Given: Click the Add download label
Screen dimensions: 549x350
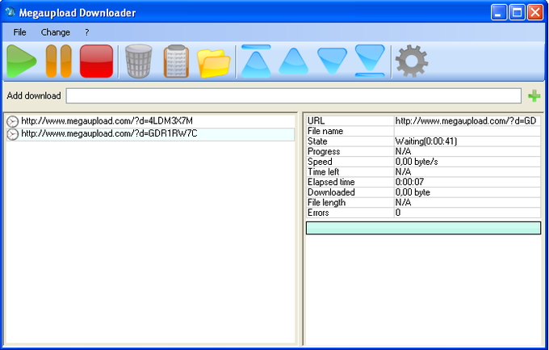Looking at the screenshot, I should [34, 95].
